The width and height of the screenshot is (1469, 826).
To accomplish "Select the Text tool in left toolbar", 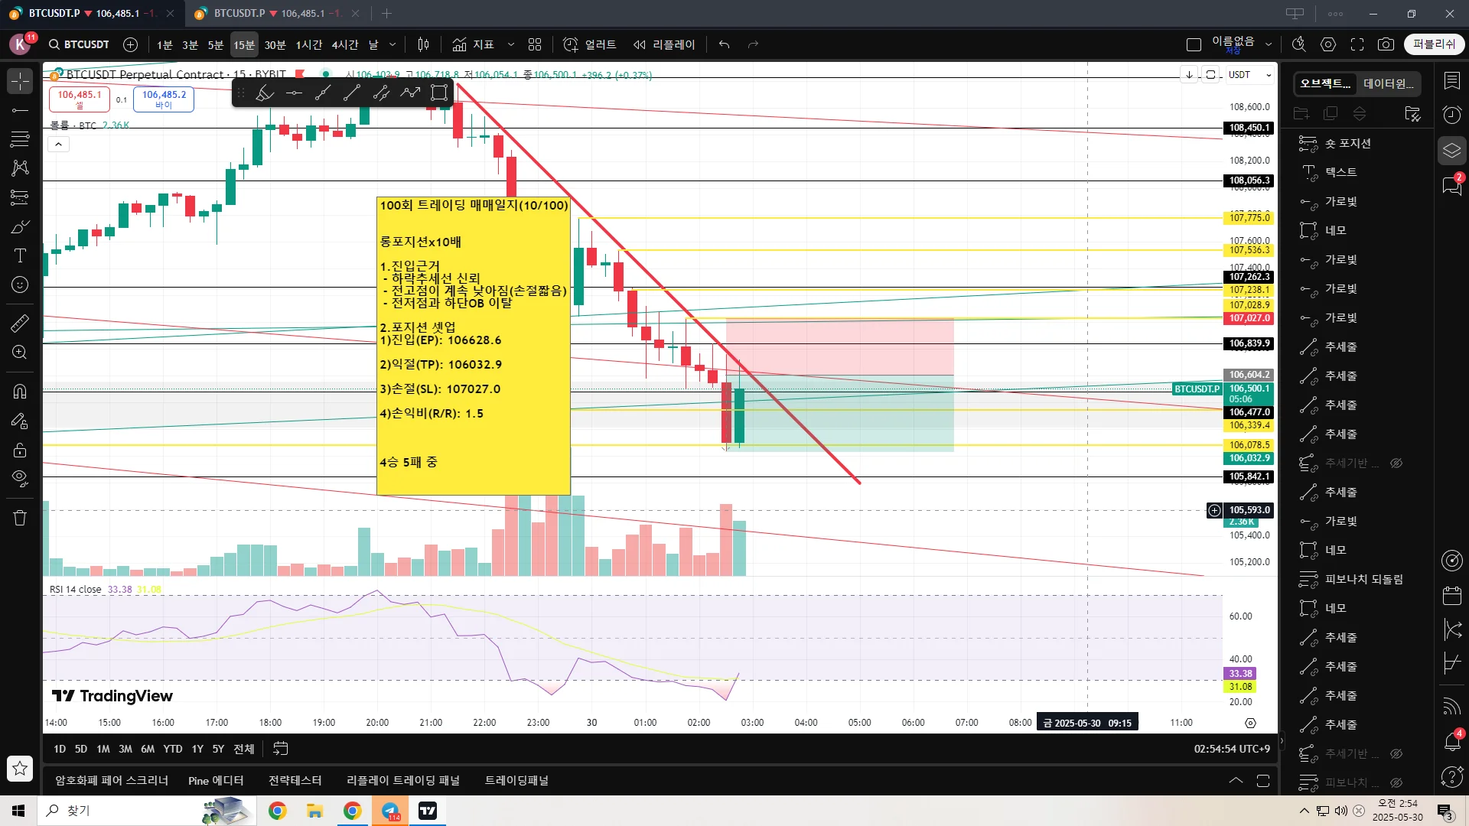I will pos(20,255).
